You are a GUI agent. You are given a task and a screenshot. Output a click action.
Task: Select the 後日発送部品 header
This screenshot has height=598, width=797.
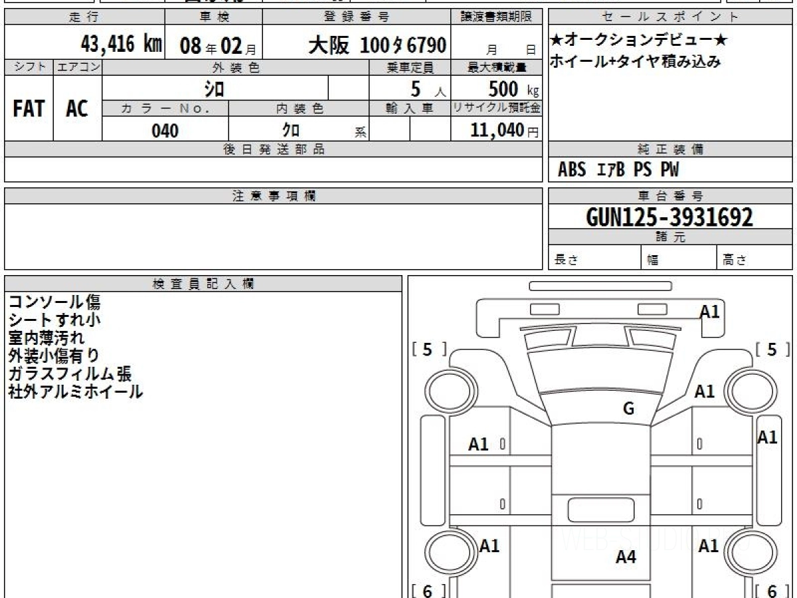tap(274, 149)
